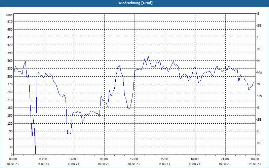The width and height of the screenshot is (269, 168).
Task: Click the 240 y-axis tick label
Action: 10,92
